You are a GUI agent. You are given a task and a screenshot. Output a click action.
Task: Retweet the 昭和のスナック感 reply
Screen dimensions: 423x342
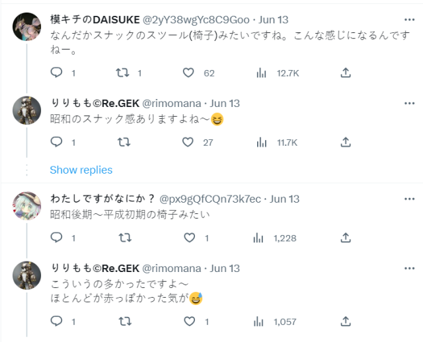click(122, 142)
